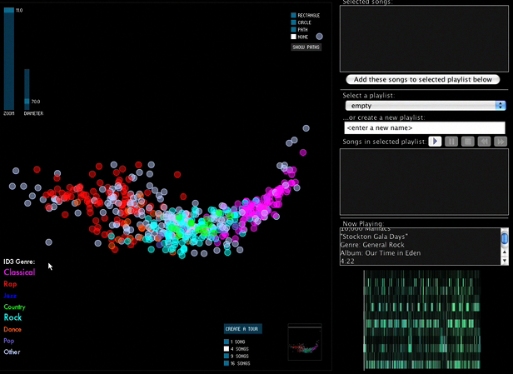Click the songs in selected playlist box
513x374 pixels.
coord(424,182)
